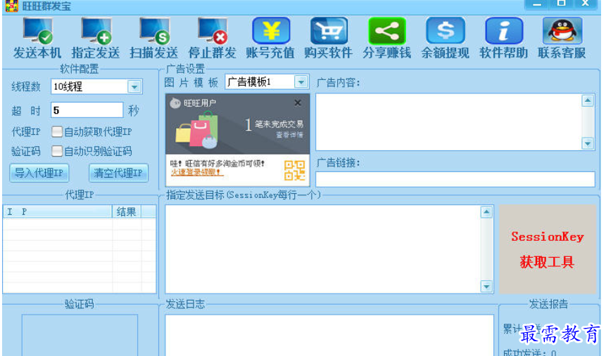Click the 广告内容 text area
The width and height of the screenshot is (606, 356).
click(449, 122)
